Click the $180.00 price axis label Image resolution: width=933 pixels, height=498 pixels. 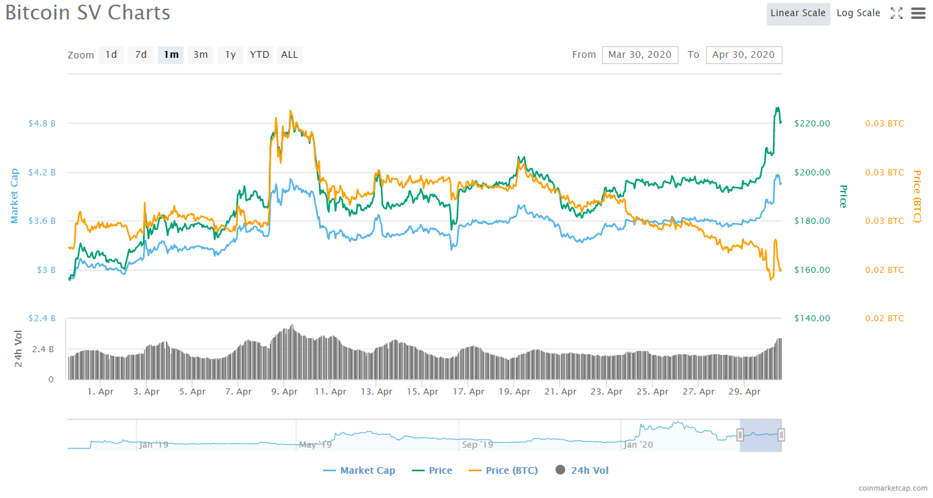(812, 221)
